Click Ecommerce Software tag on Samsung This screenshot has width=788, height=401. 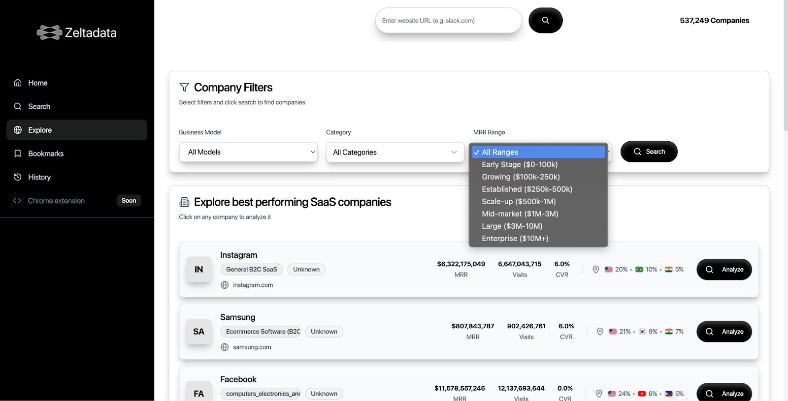click(x=261, y=332)
